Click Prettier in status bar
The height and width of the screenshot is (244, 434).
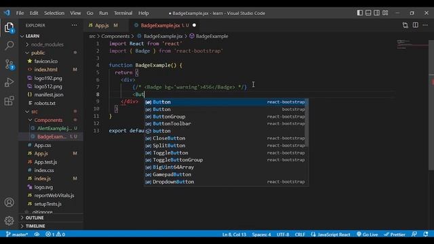click(x=395, y=235)
